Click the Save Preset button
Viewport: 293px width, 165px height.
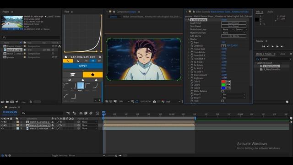[x=234, y=27]
